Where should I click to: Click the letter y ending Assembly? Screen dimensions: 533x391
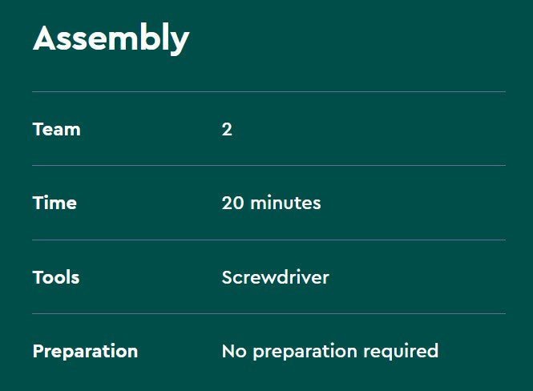pyautogui.click(x=180, y=42)
